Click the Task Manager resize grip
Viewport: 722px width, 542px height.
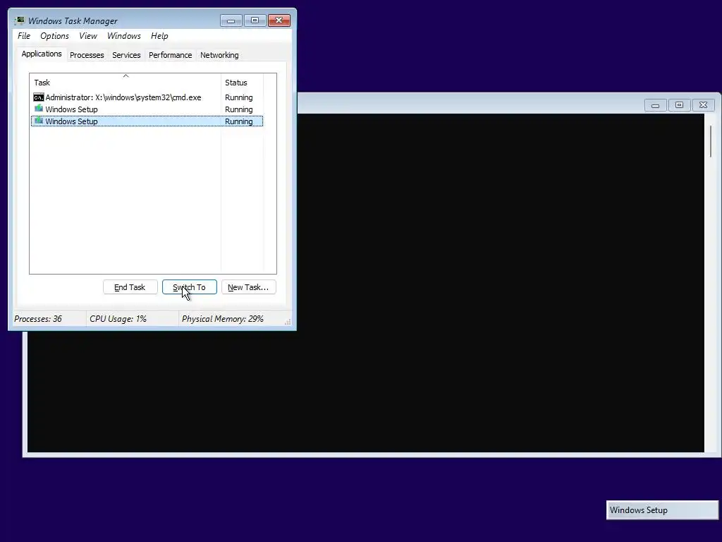(x=288, y=322)
